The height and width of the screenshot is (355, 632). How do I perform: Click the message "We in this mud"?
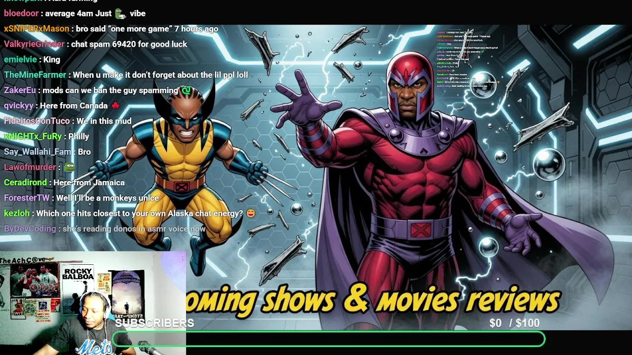104,121
